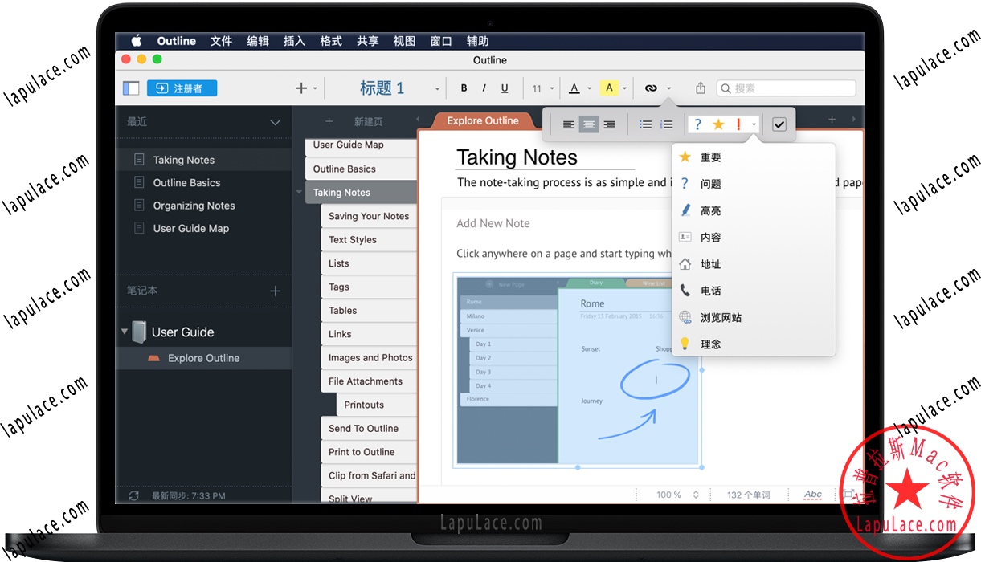981x562 pixels.
Task: Align text right in popup toolbar
Action: click(x=609, y=124)
